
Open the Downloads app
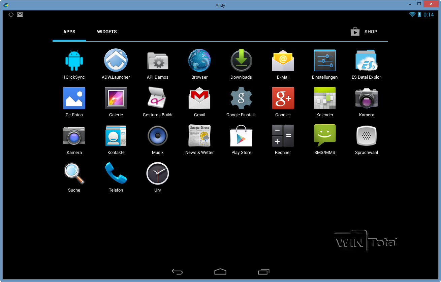pyautogui.click(x=241, y=61)
